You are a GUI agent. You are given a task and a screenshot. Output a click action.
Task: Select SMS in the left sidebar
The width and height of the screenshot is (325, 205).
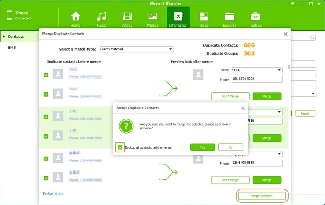point(12,48)
